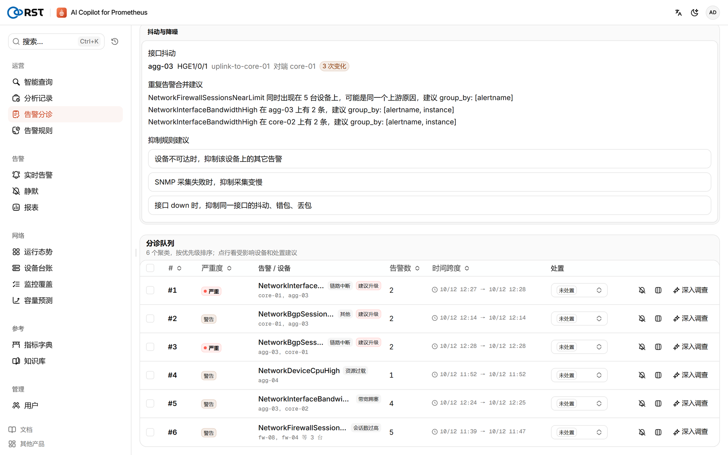
Task: Click the RST logo
Action: pyautogui.click(x=25, y=13)
